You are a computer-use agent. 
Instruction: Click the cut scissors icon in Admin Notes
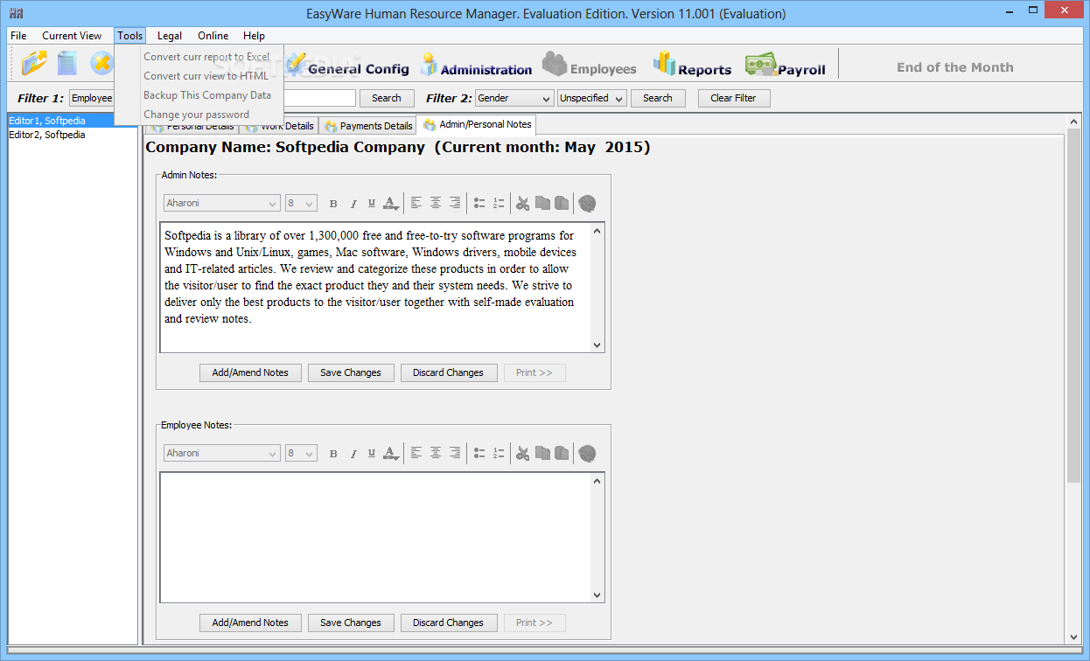pyautogui.click(x=522, y=203)
